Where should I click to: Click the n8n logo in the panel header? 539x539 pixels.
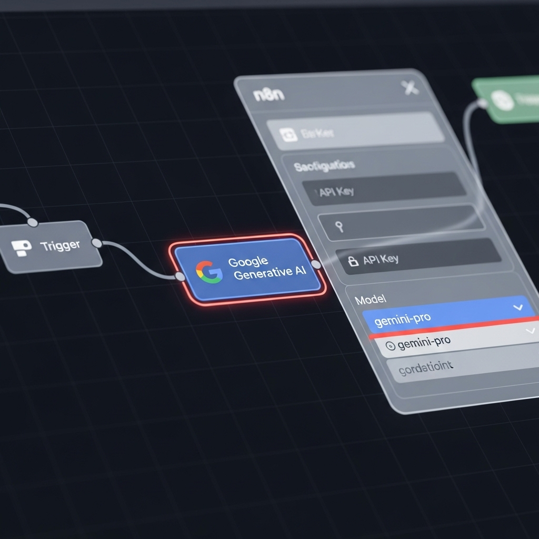269,95
